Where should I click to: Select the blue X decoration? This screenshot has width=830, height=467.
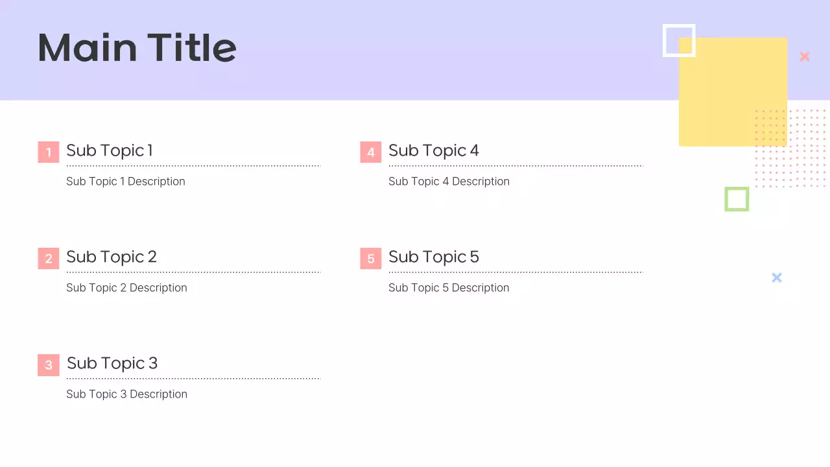[777, 278]
